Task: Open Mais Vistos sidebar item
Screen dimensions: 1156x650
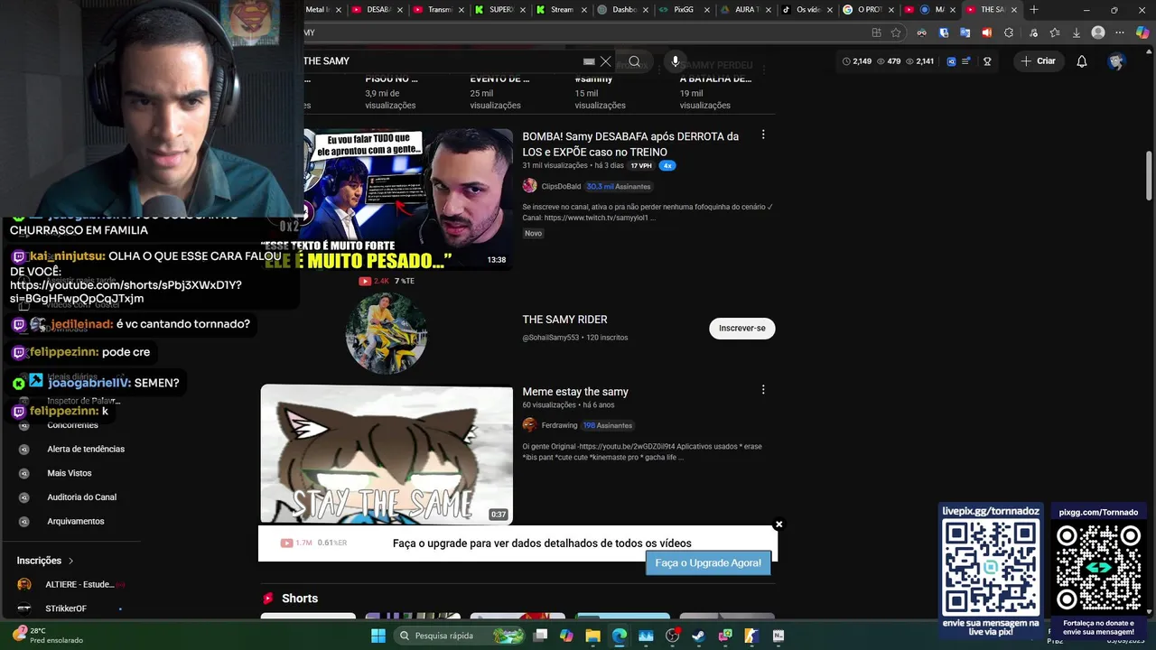Action: 70,473
